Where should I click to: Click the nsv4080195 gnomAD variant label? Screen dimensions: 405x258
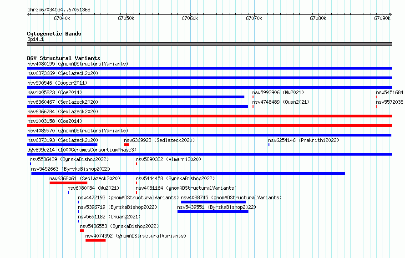pyautogui.click(x=78, y=64)
